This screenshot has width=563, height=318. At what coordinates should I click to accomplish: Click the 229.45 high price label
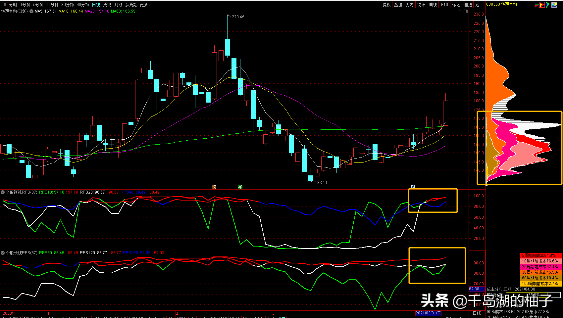coord(238,17)
